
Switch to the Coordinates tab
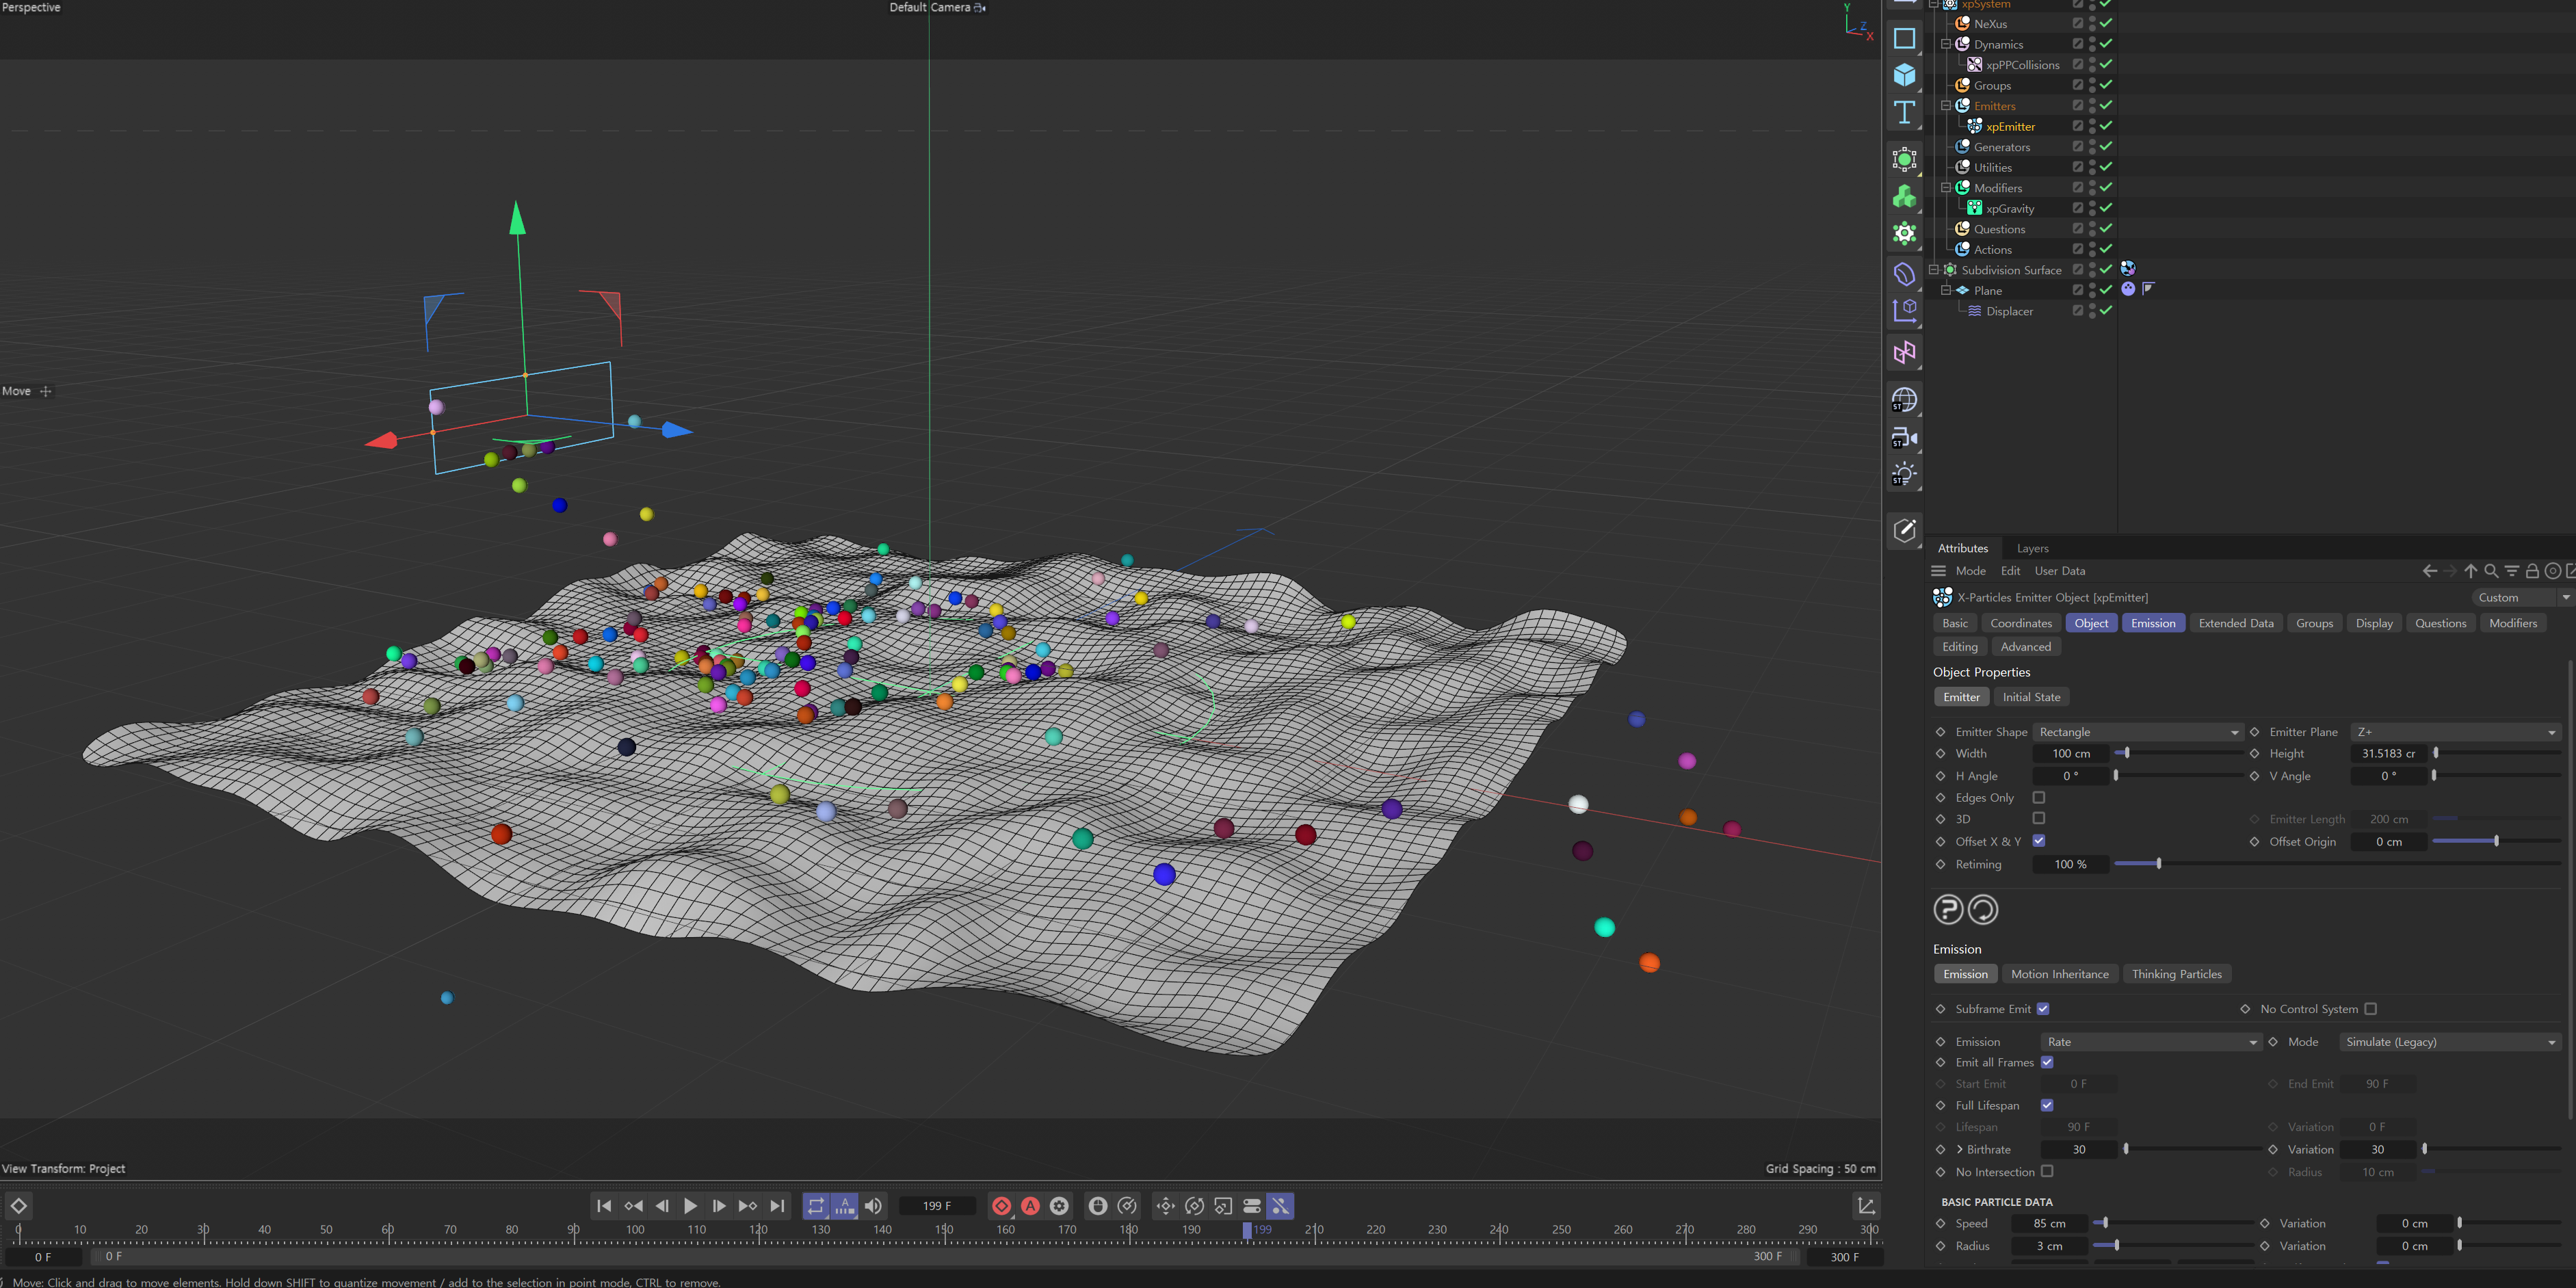[2020, 623]
